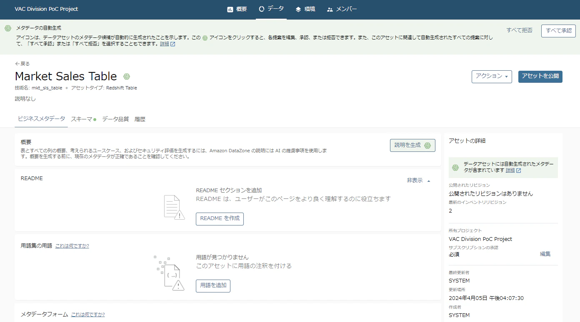Click the auto-generated metadata icon beside Market Sales Table
The width and height of the screenshot is (580, 322).
coord(127,77)
